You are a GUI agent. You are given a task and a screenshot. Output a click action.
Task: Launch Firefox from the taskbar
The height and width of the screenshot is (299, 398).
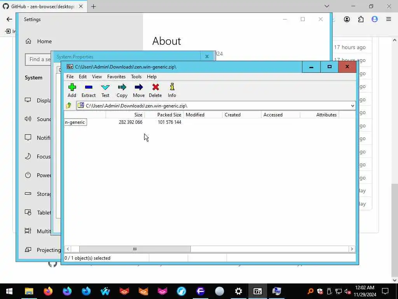click(x=48, y=291)
